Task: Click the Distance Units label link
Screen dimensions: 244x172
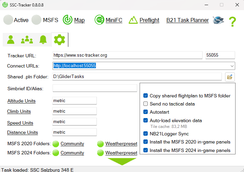Action: 23,132
